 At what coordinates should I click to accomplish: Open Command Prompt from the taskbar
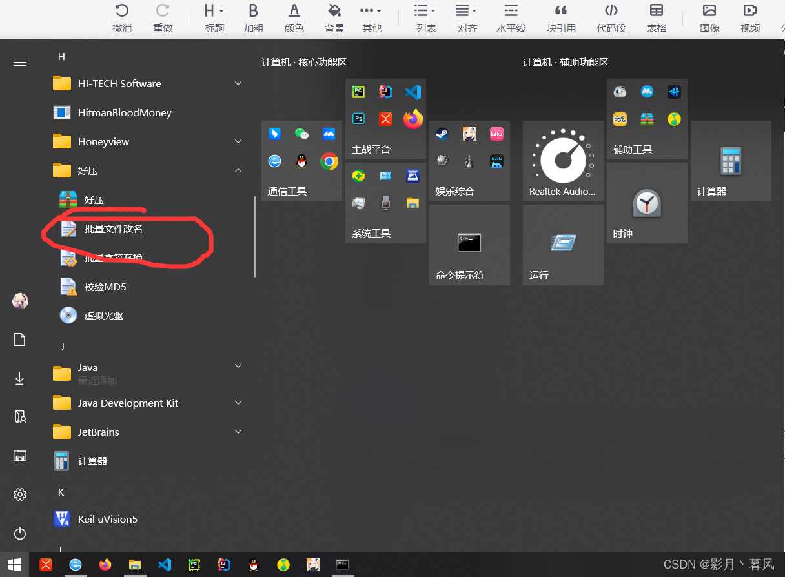[343, 565]
